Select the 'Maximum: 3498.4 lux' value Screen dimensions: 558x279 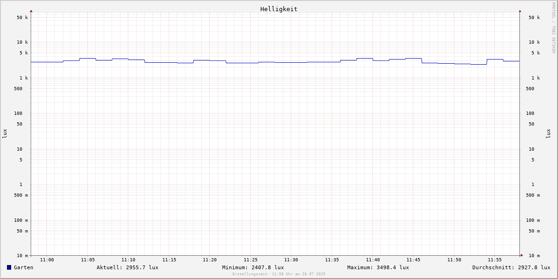click(378, 267)
